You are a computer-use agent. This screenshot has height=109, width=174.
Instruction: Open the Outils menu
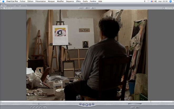point(85,1)
